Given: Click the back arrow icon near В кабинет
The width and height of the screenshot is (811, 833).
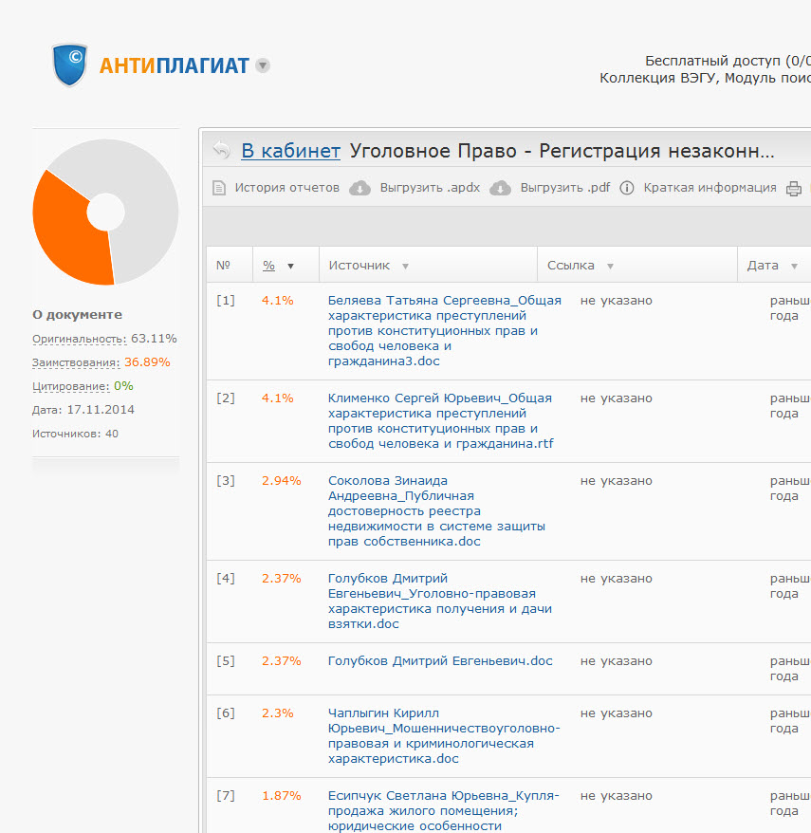Looking at the screenshot, I should pyautogui.click(x=221, y=150).
